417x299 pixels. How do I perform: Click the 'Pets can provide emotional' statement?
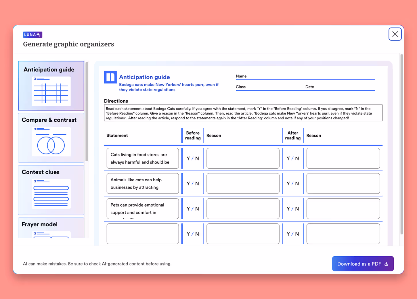point(143,209)
